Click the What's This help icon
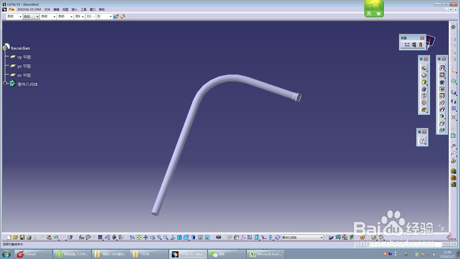The height and width of the screenshot is (259, 460). coord(70,237)
